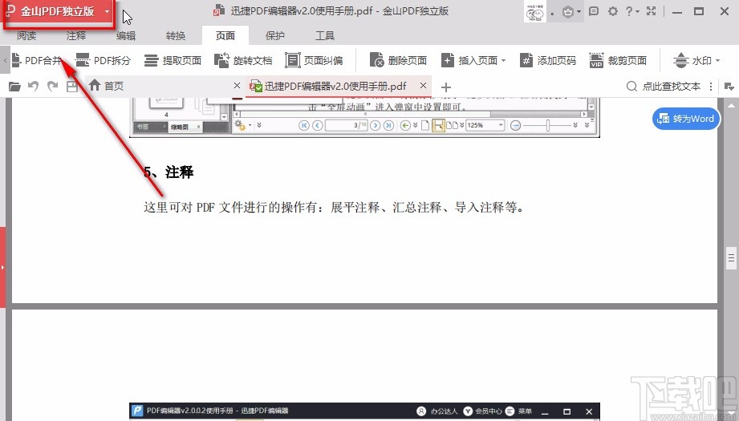Click the undo arrow icon
This screenshot has width=739, height=421.
click(33, 86)
